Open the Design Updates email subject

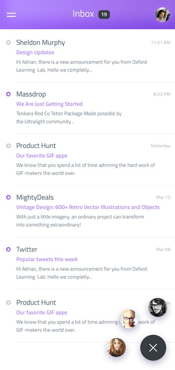[35, 53]
